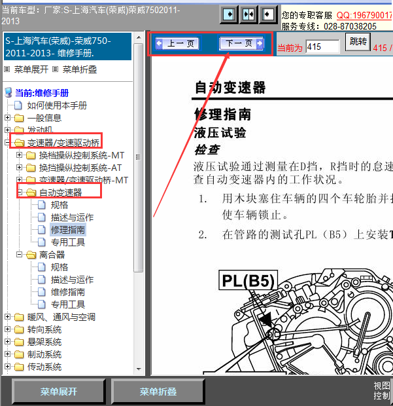393x406 pixels.
Task: Click the bottom 菜单展开 button
Action: tap(58, 391)
